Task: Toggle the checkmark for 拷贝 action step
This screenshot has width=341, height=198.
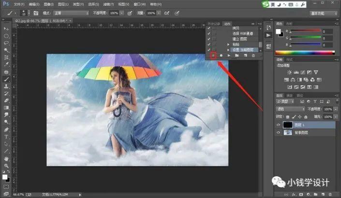Action: coord(209,28)
